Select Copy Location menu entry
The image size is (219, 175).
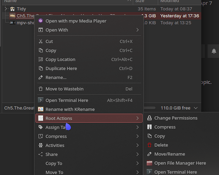(x=89, y=59)
